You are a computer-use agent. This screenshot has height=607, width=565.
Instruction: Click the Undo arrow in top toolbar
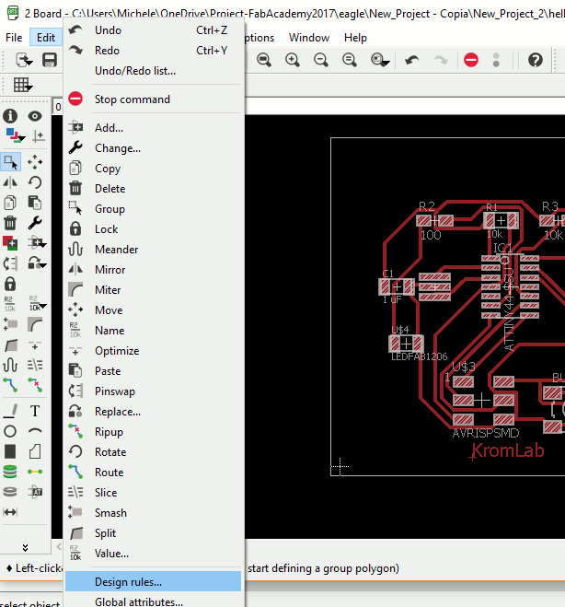(412, 60)
